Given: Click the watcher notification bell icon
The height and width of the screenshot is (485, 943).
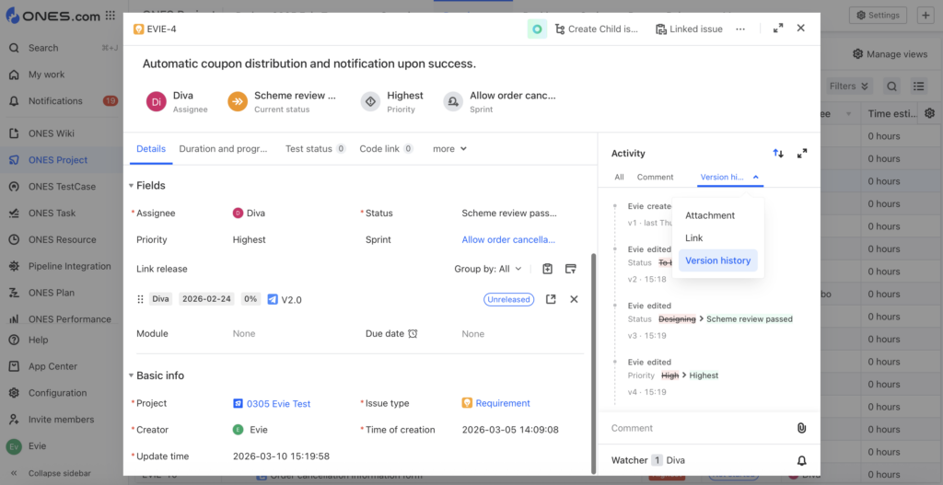Looking at the screenshot, I should click(801, 460).
